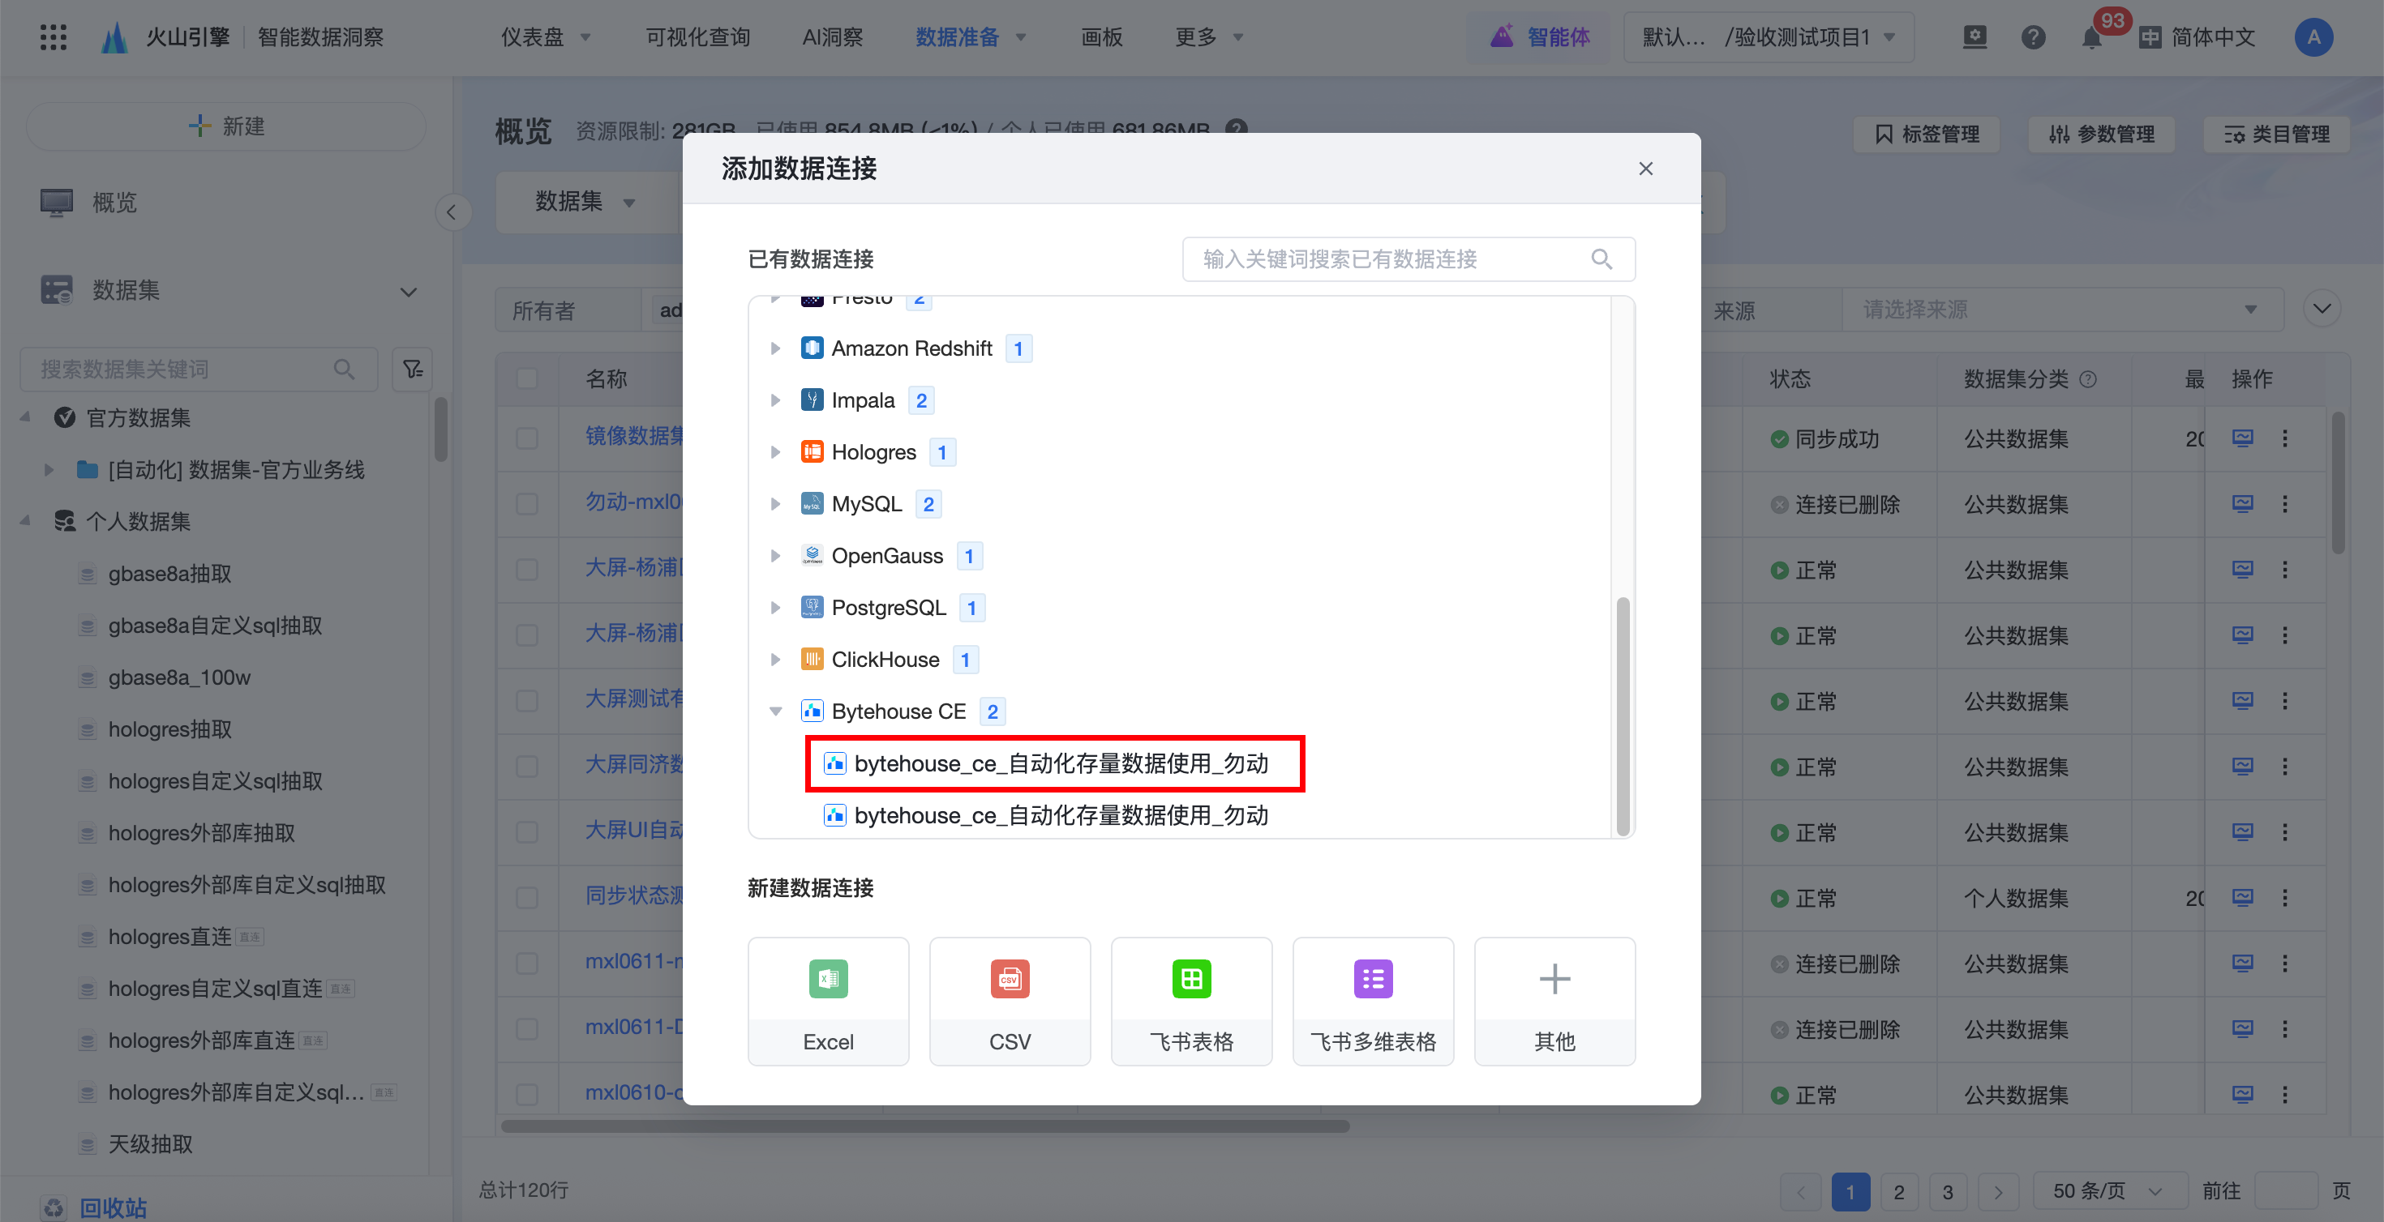This screenshot has height=1222, width=2384.
Task: Open 参数管理 parameter management
Action: 2101,135
